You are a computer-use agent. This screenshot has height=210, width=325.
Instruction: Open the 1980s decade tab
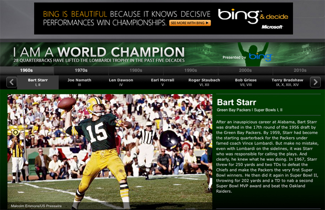pyautogui.click(x=136, y=70)
